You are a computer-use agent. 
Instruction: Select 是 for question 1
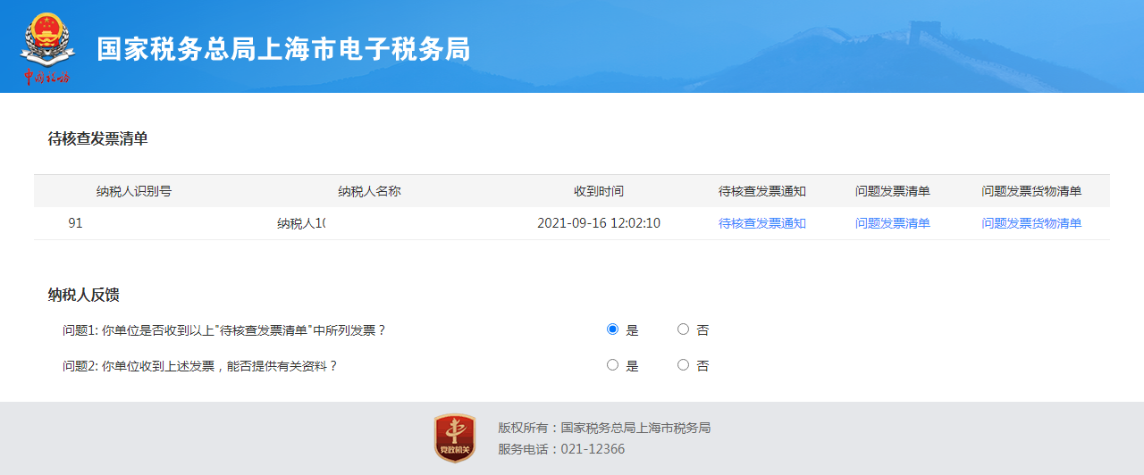[612, 329]
